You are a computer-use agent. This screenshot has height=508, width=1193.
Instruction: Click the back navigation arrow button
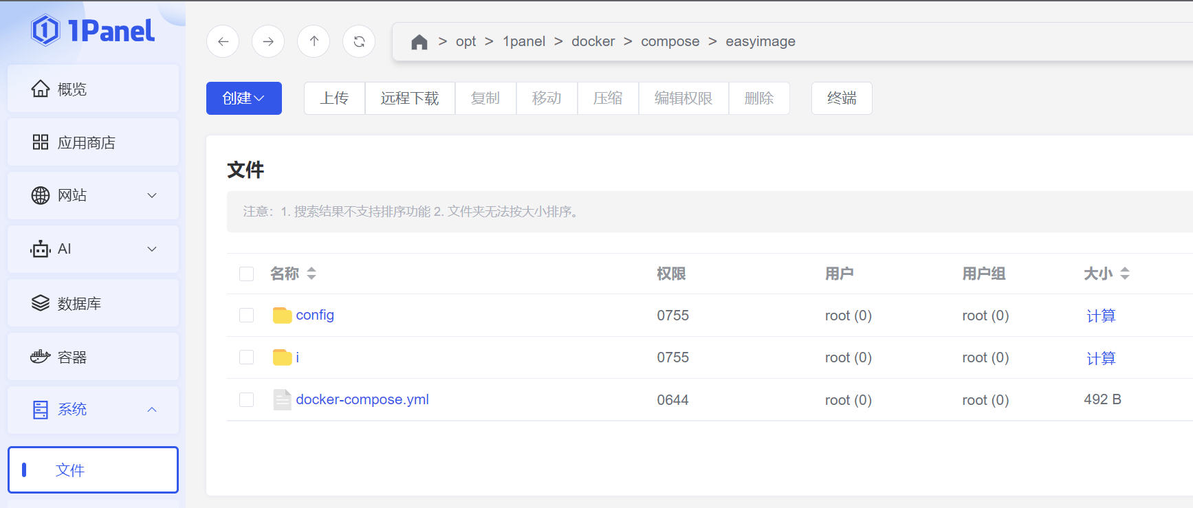(x=223, y=41)
